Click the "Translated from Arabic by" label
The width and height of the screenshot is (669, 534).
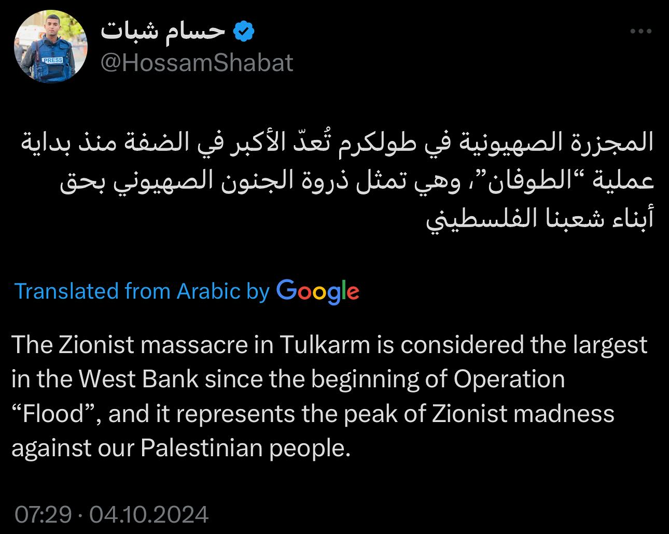142,291
